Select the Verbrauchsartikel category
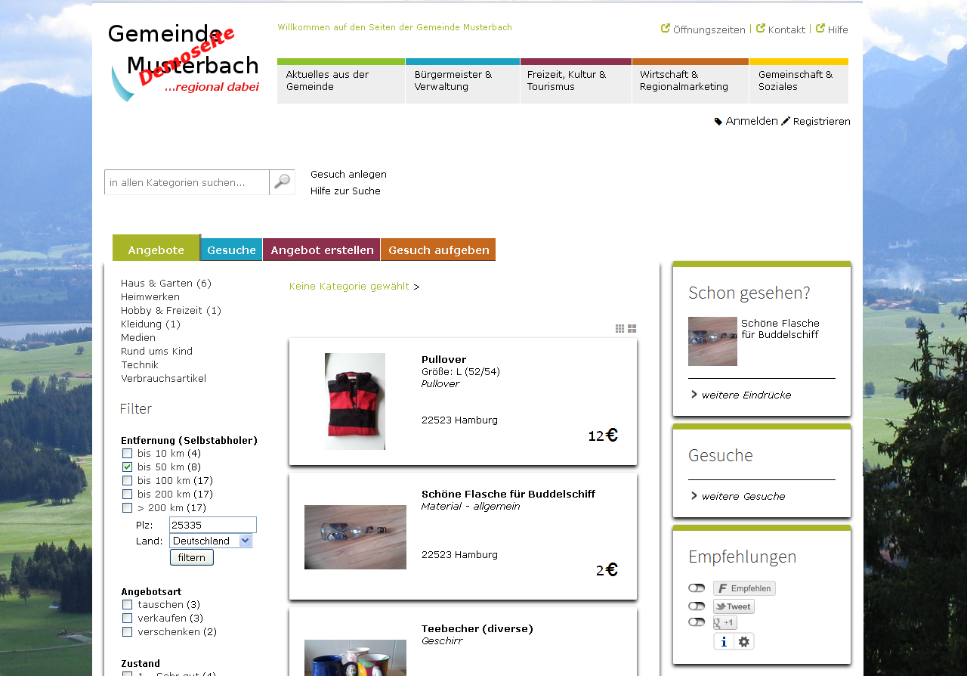 [163, 379]
